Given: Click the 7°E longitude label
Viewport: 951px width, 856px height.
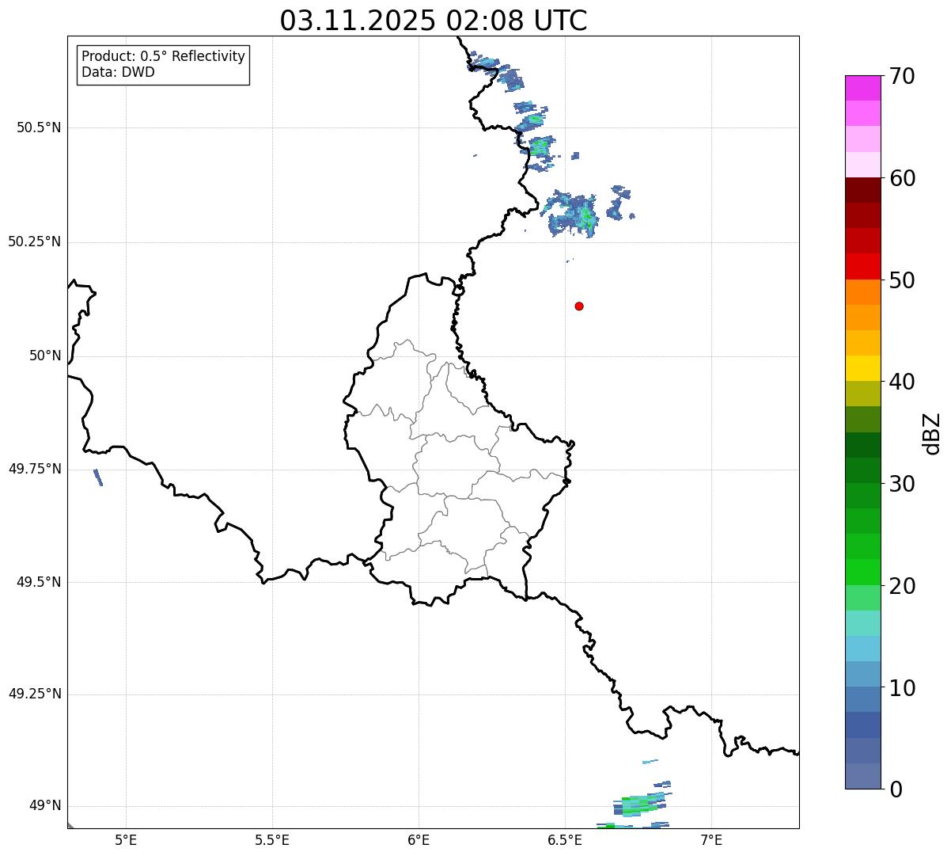Looking at the screenshot, I should pos(711,840).
